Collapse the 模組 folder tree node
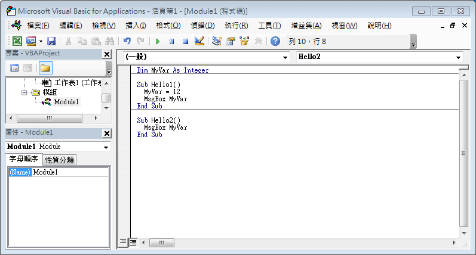Image resolution: width=476 pixels, height=255 pixels. click(24, 92)
